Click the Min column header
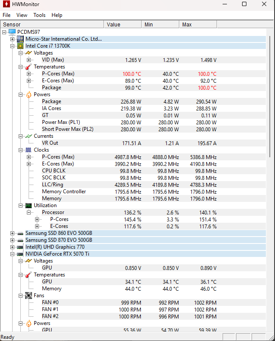This screenshot has width=275, height=341. (160, 24)
